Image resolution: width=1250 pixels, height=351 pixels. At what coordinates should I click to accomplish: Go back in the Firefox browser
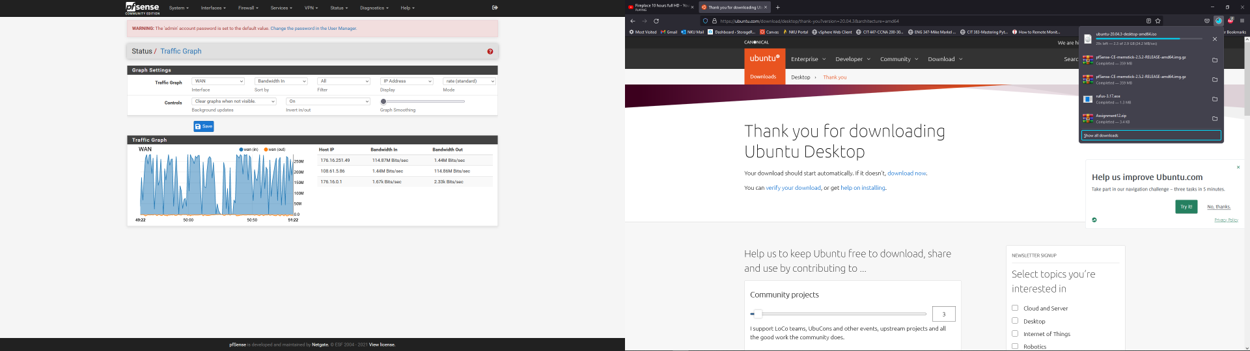click(x=633, y=21)
